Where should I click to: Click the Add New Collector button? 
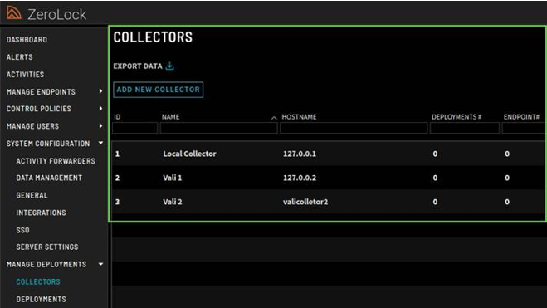(x=158, y=90)
